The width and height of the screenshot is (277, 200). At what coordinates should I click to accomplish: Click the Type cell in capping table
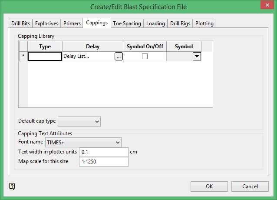coord(45,57)
